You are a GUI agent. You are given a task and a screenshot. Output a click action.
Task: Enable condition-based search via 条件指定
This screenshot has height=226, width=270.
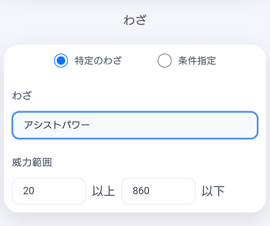tap(164, 61)
